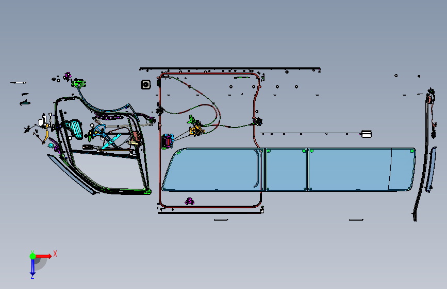447x289 pixels.
Task: Select the left blue glass pane with rounded corner
Action: click(x=212, y=169)
